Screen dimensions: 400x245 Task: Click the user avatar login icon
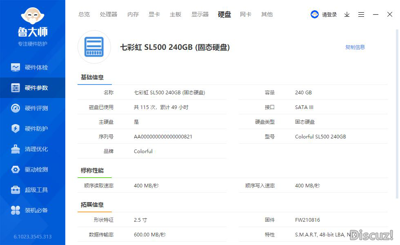coord(315,14)
